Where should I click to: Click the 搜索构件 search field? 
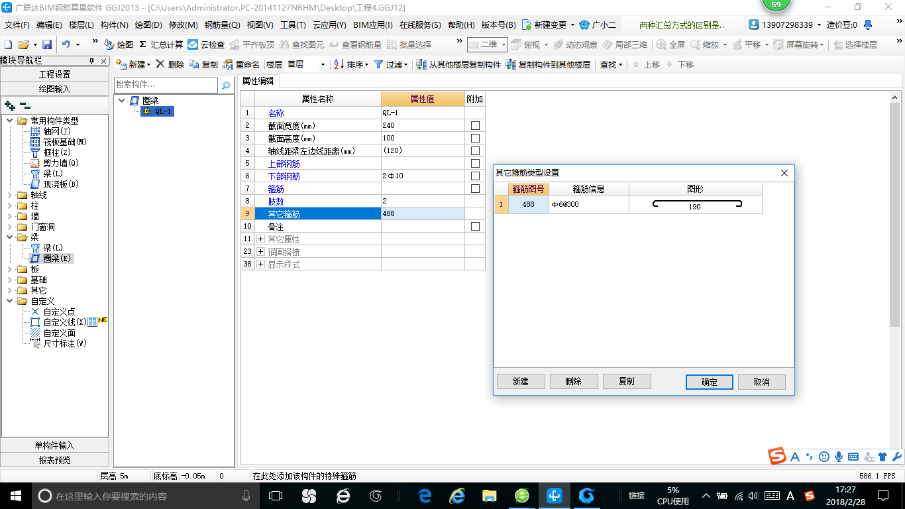tap(166, 85)
